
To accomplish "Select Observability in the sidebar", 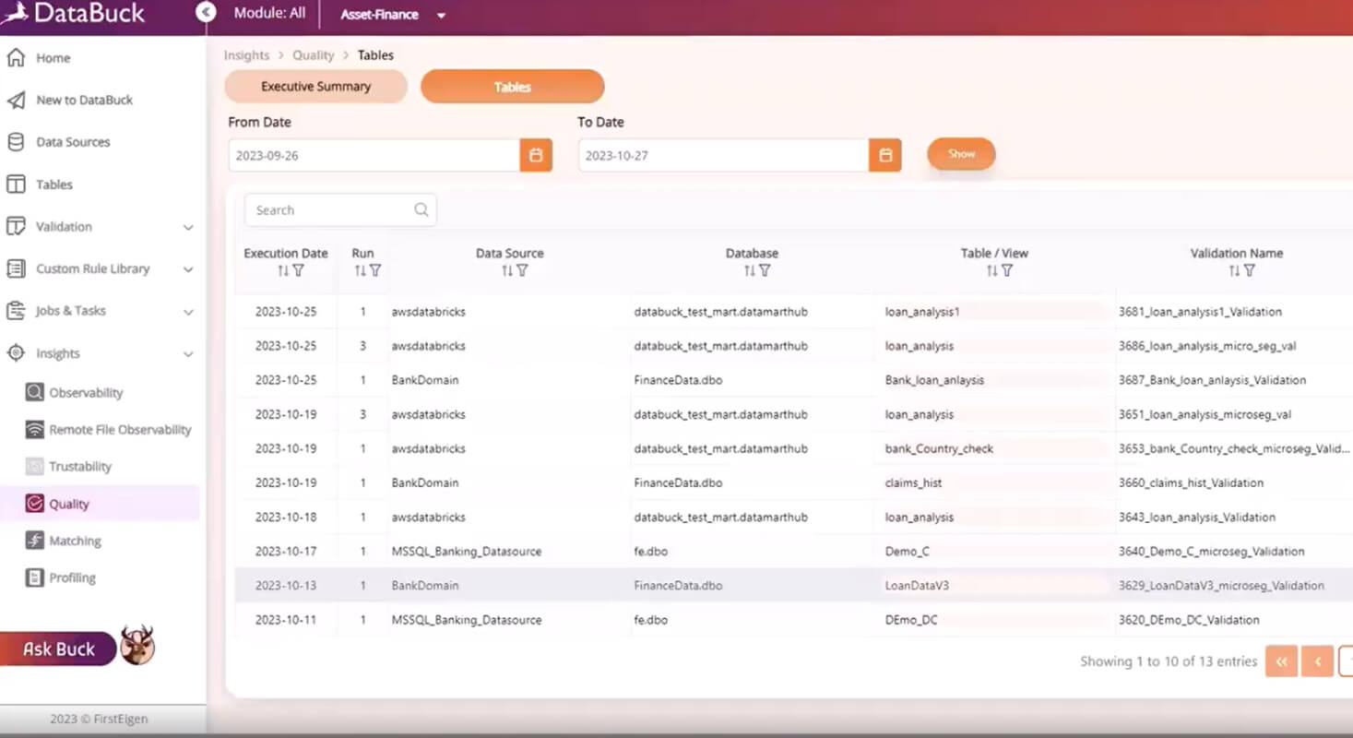I will (x=86, y=393).
